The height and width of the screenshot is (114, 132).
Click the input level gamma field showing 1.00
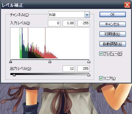tap(69, 23)
